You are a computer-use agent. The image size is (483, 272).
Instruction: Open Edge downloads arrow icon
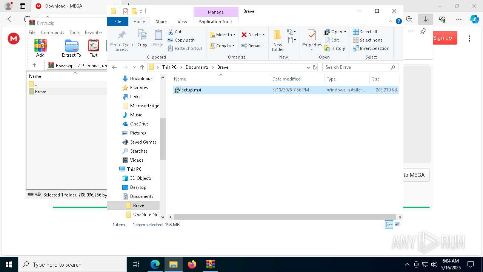[425, 19]
